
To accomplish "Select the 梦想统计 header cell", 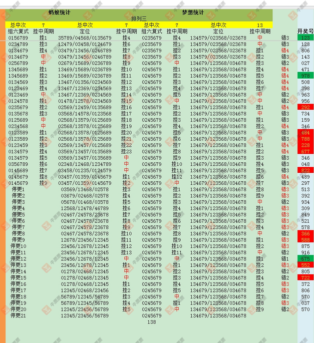I will 193,13.
